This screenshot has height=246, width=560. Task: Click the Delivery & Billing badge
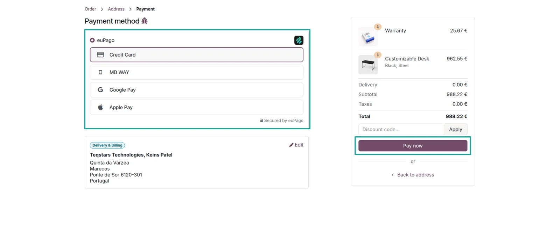tap(107, 145)
